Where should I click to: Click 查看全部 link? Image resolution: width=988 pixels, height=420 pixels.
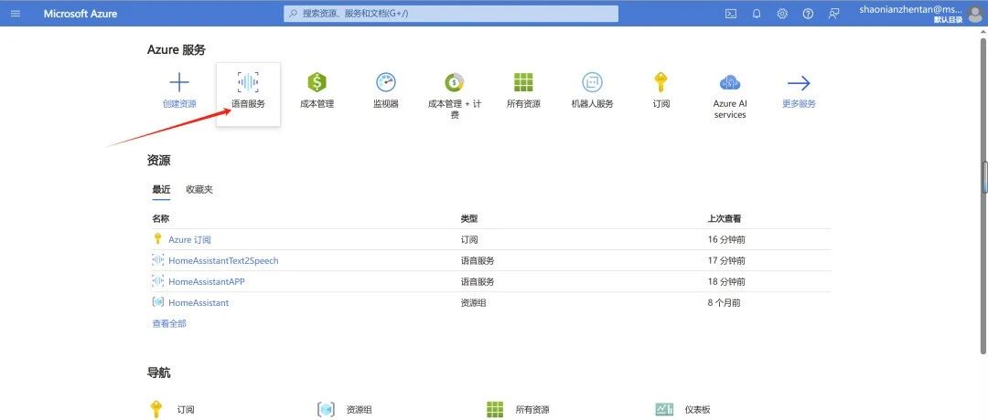pyautogui.click(x=169, y=324)
